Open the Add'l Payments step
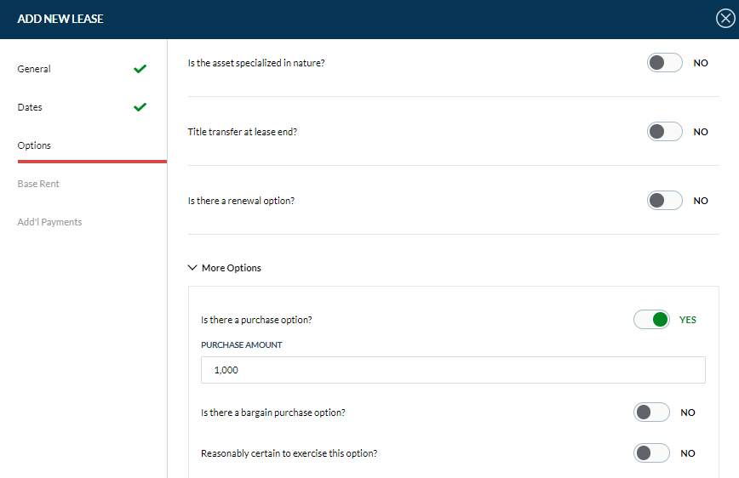This screenshot has width=739, height=478. [49, 222]
